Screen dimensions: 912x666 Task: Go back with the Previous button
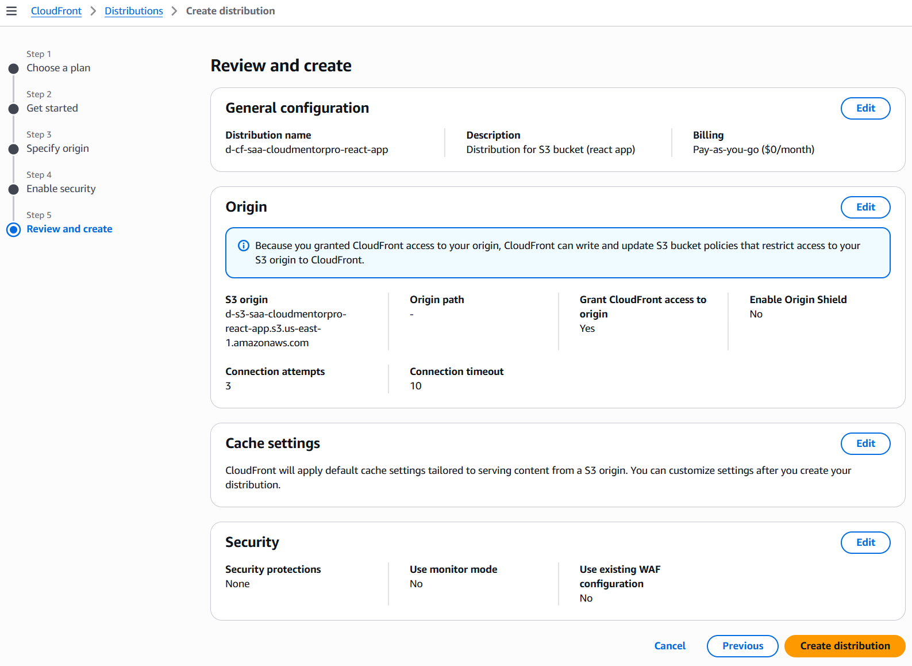click(x=742, y=646)
